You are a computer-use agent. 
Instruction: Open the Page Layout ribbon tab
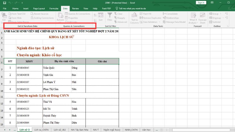click(39, 9)
